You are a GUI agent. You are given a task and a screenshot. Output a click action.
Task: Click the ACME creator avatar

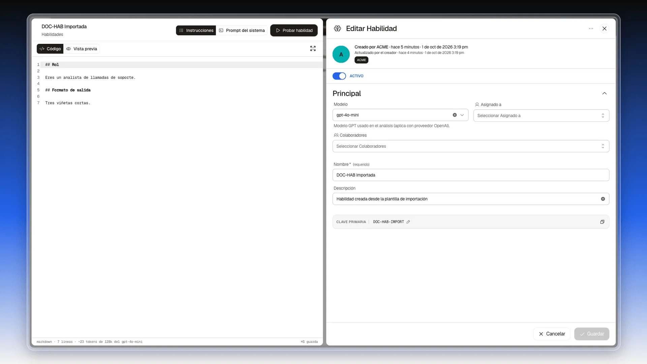tap(341, 54)
